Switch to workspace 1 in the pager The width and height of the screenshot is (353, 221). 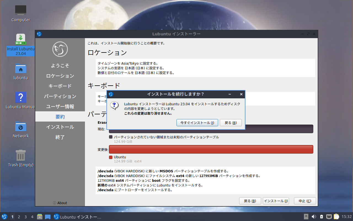point(12,217)
